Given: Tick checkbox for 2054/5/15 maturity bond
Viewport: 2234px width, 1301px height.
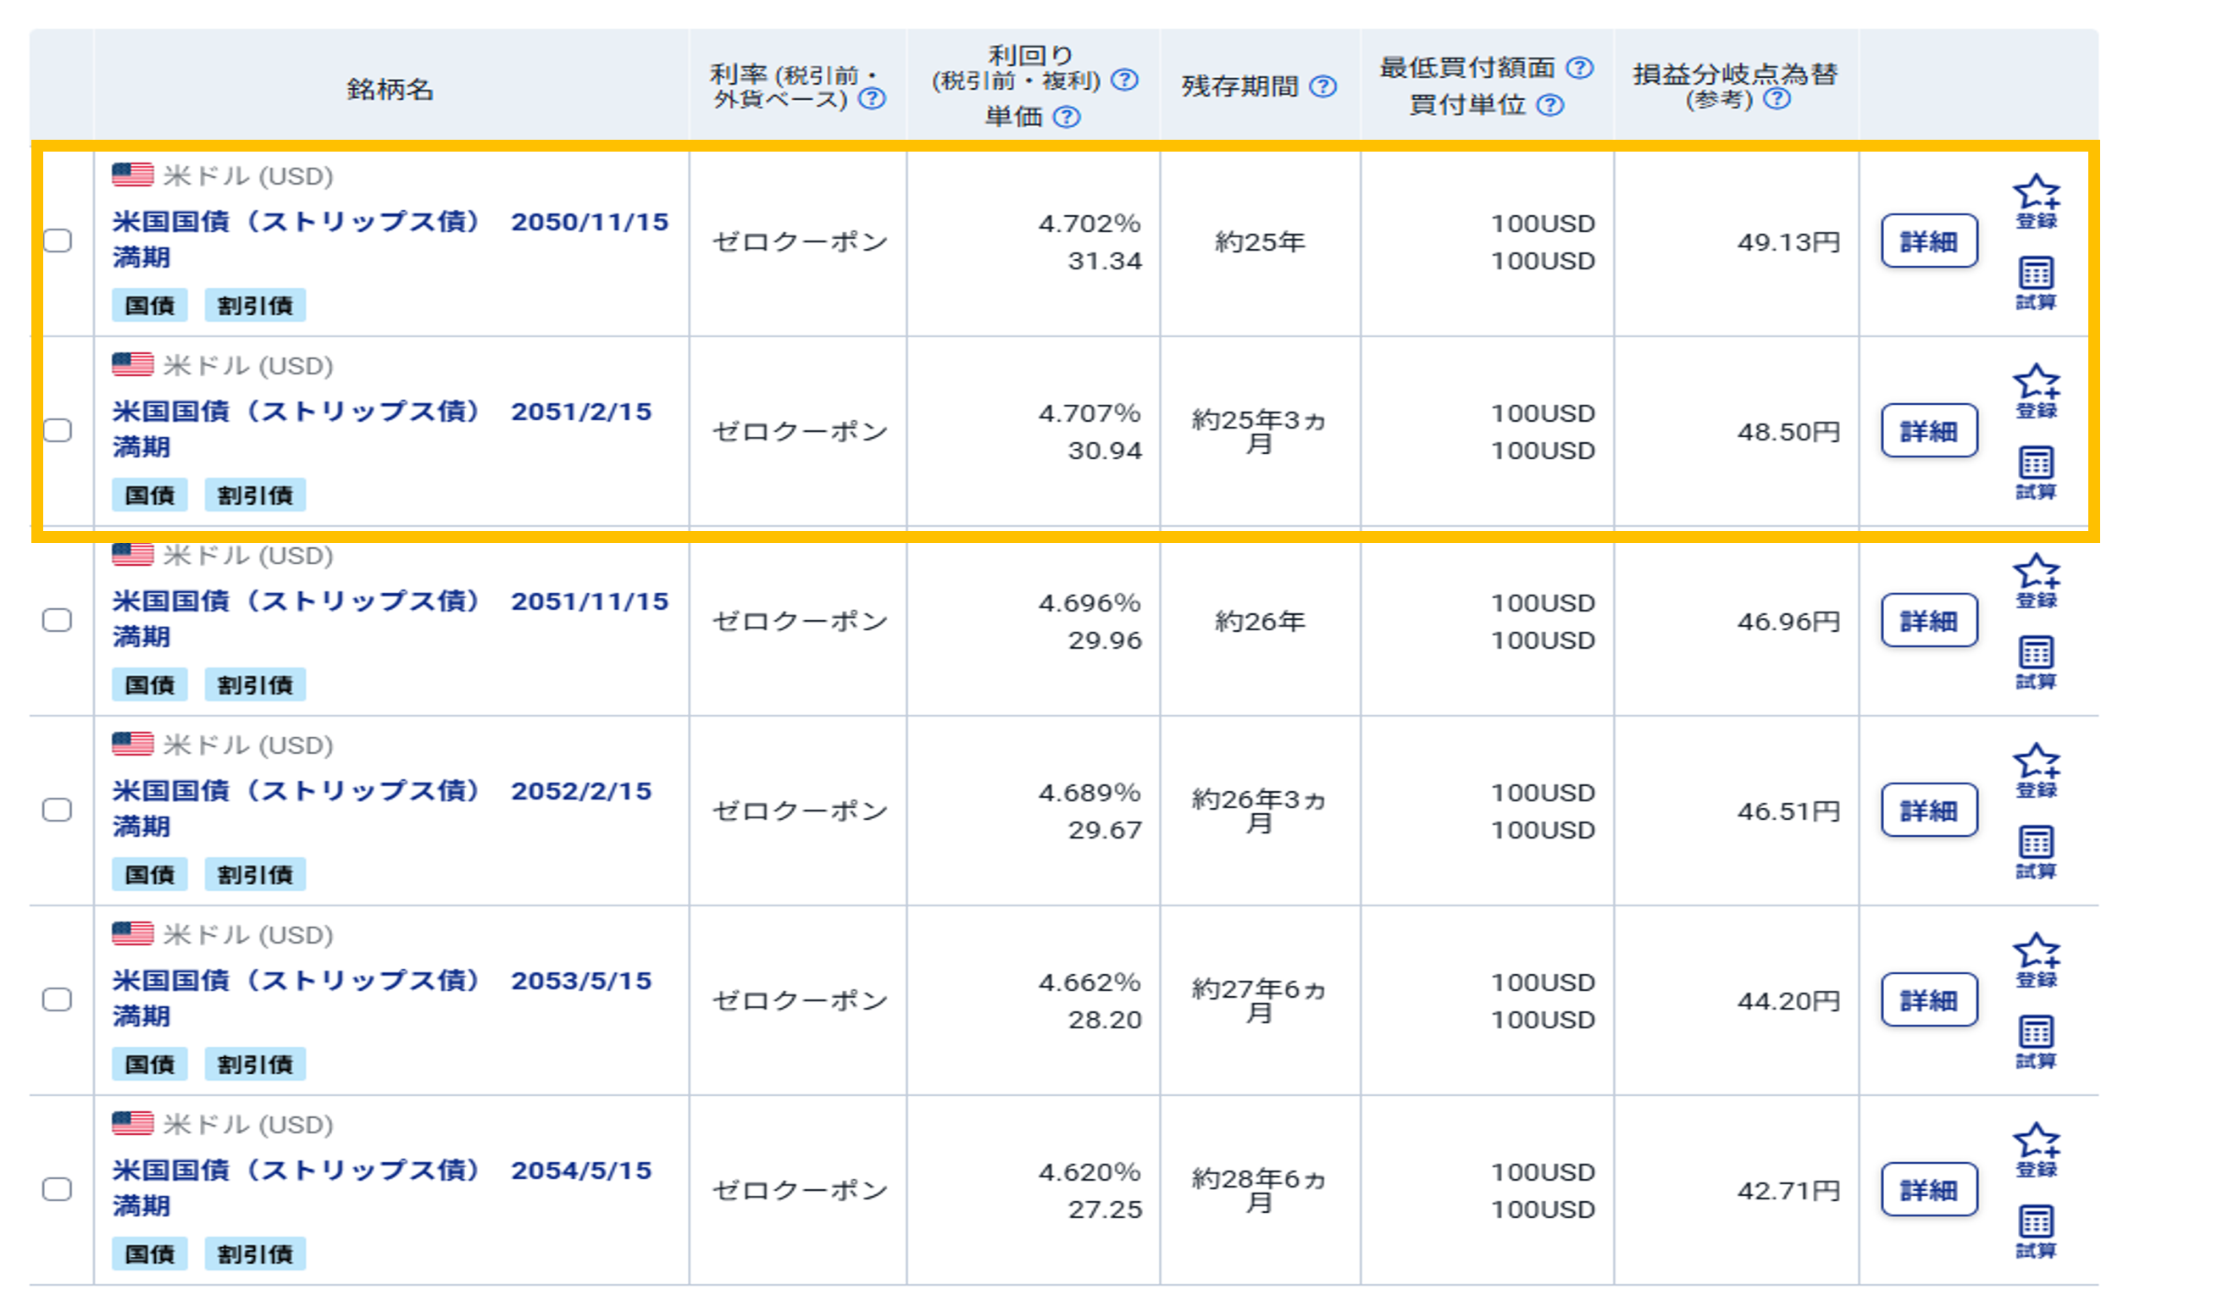Looking at the screenshot, I should coord(58,1189).
